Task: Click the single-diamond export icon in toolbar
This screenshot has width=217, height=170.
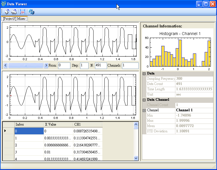Action: pos(7,12)
